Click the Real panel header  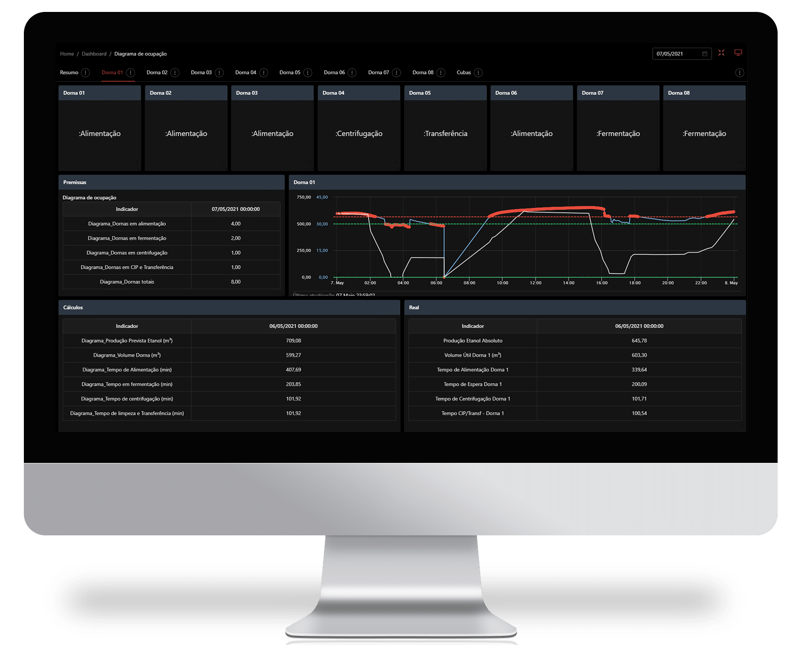575,307
